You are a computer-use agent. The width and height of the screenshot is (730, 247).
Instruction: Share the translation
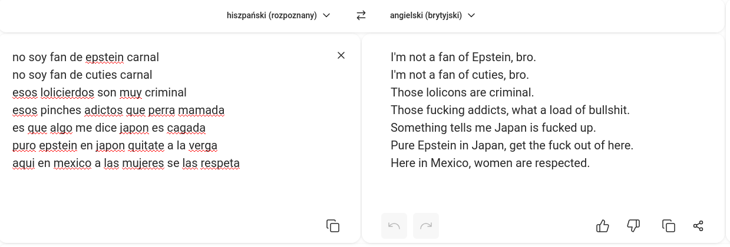pyautogui.click(x=698, y=226)
